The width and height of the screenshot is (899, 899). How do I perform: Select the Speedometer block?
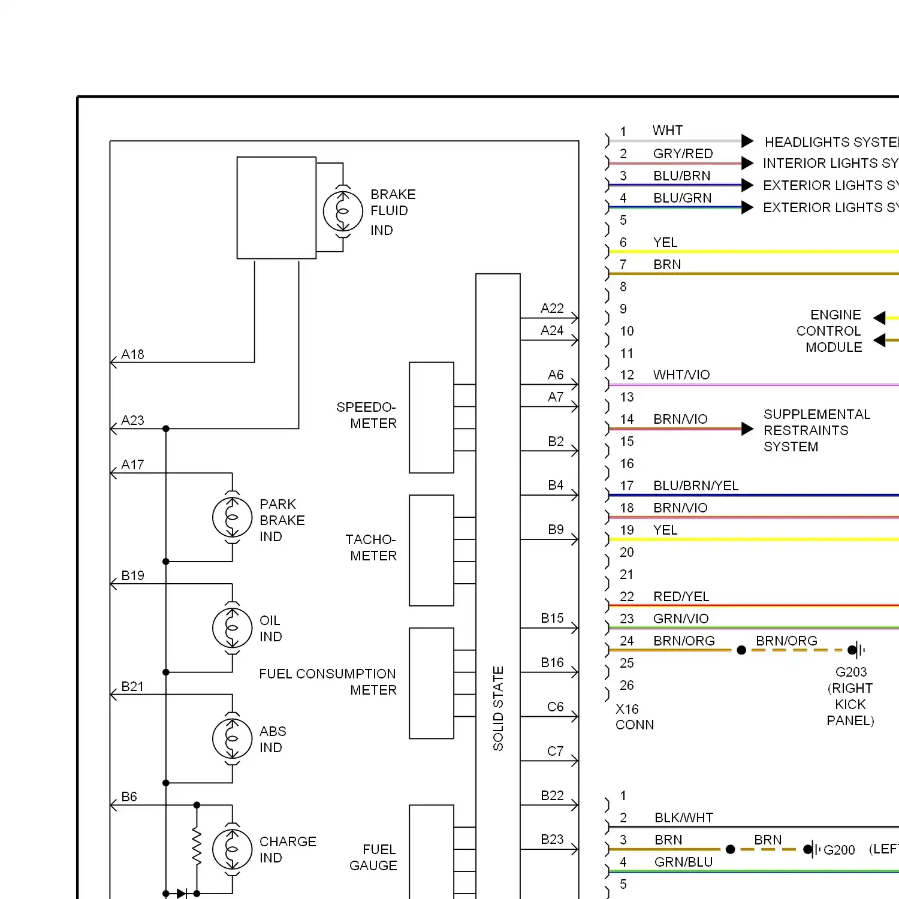pyautogui.click(x=432, y=418)
